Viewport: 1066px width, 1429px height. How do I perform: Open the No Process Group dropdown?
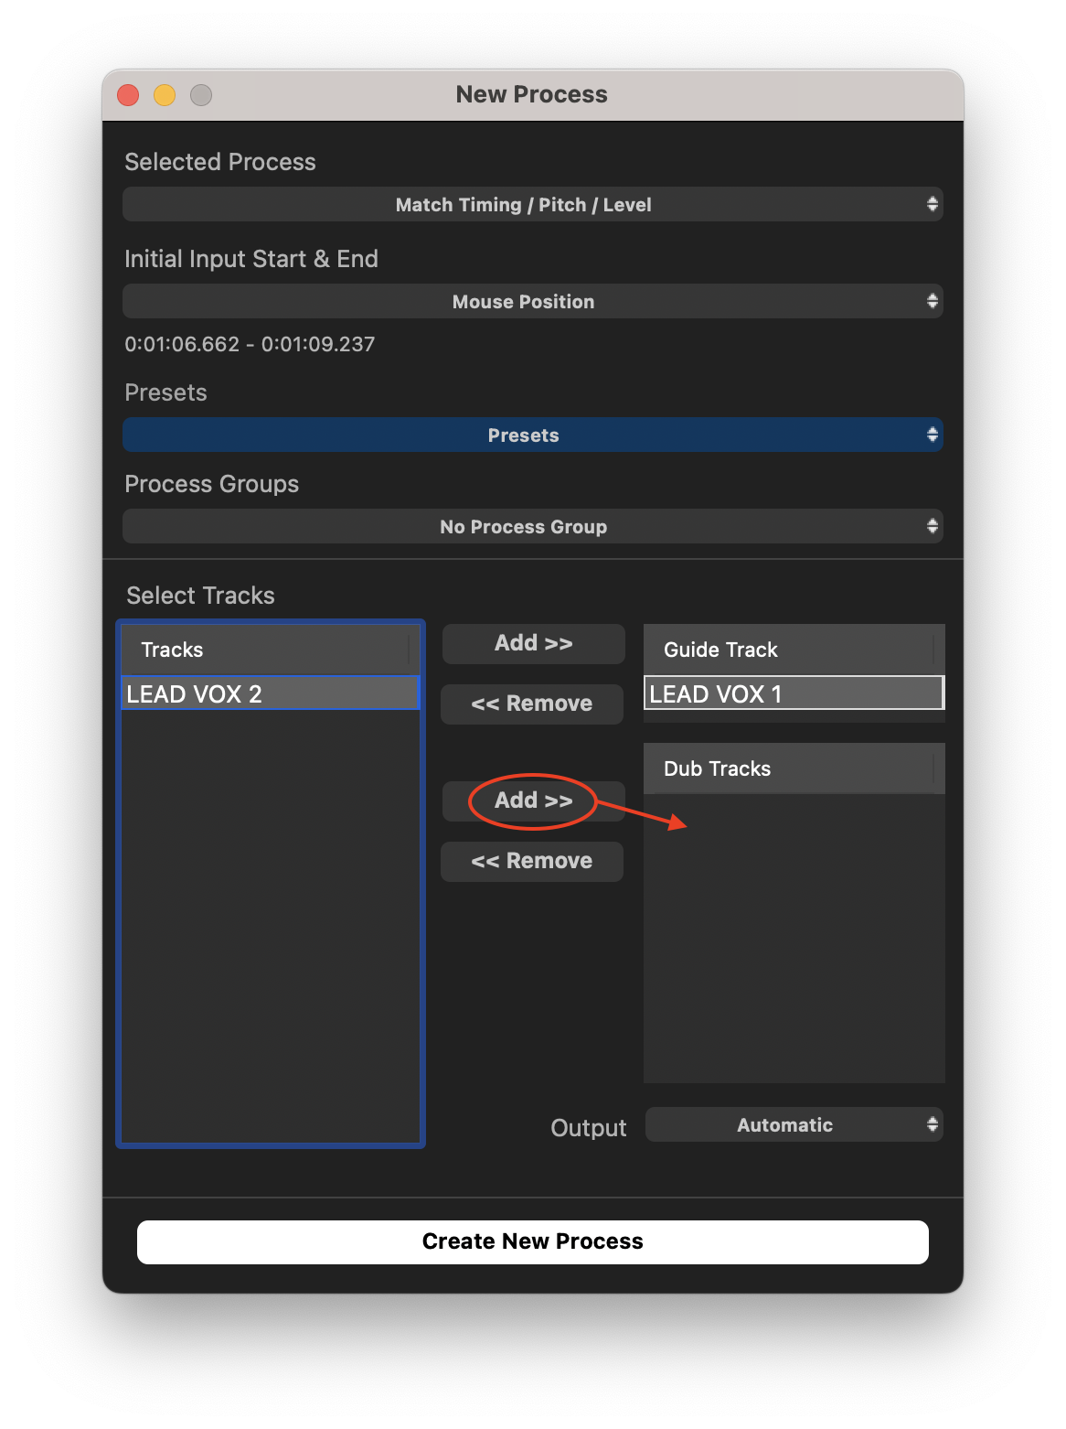point(532,526)
